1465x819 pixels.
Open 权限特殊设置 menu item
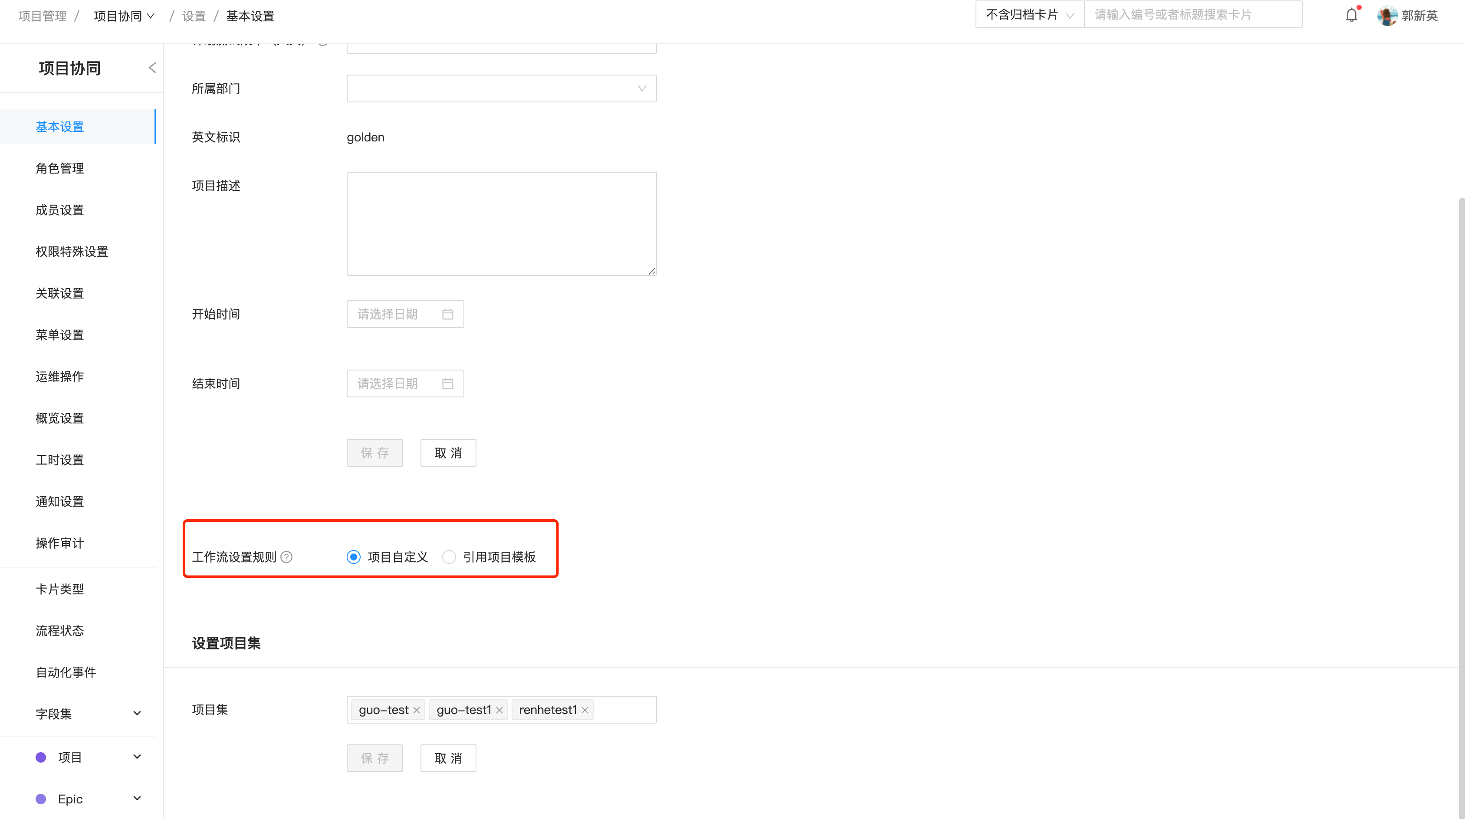[72, 252]
